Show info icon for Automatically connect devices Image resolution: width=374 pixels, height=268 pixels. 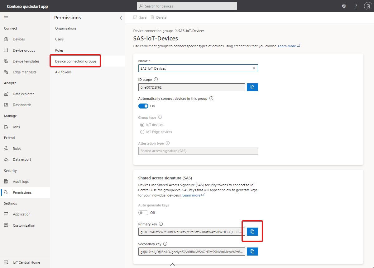coord(211,99)
